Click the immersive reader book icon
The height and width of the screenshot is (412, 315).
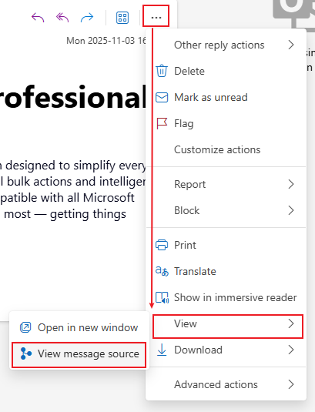[x=162, y=297]
